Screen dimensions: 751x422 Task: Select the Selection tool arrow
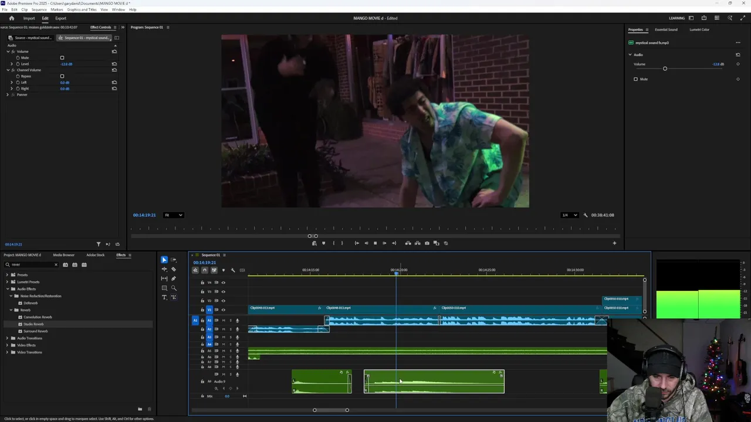(x=164, y=260)
